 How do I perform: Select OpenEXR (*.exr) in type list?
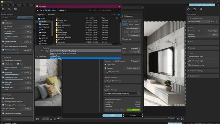click(x=85, y=56)
